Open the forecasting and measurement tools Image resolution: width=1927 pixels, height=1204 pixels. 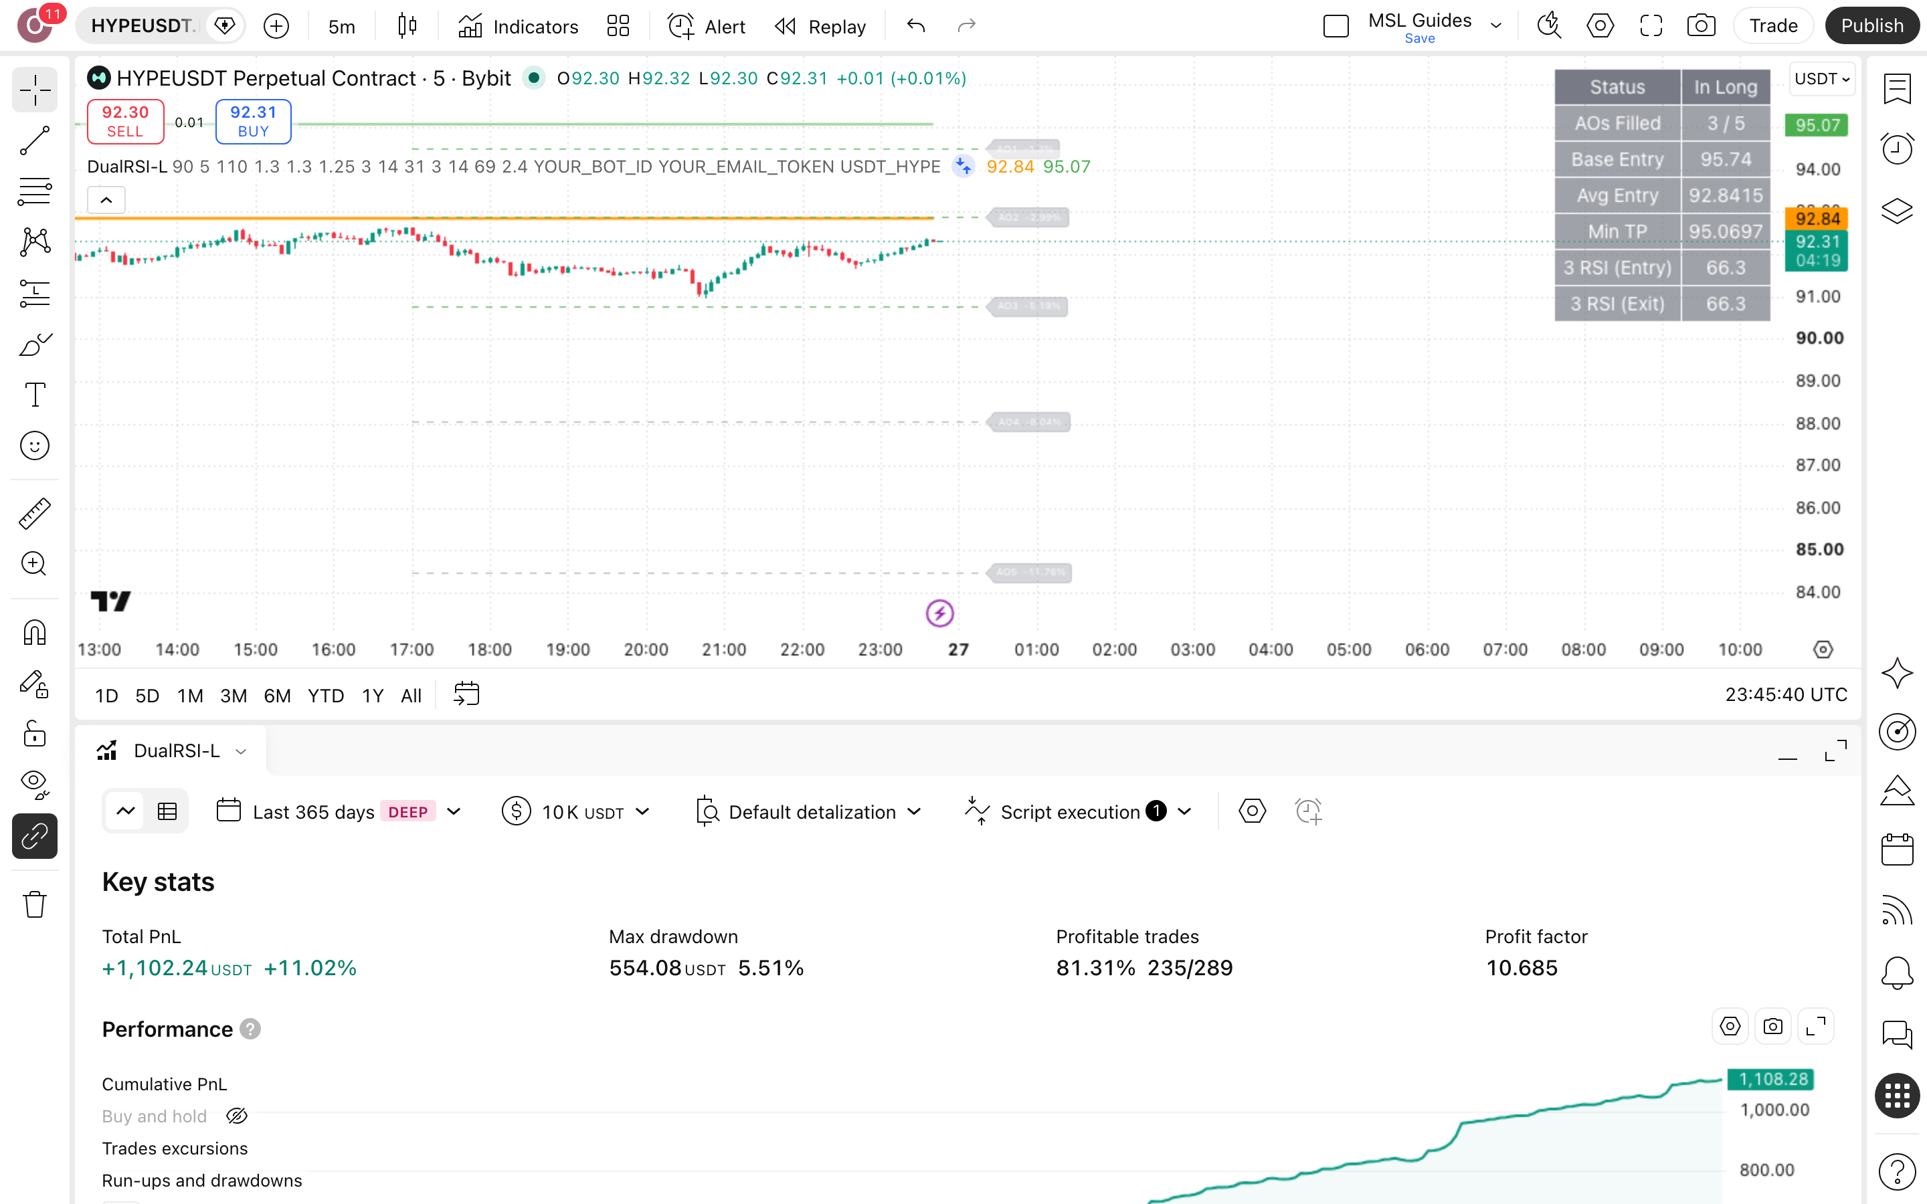pos(35,293)
